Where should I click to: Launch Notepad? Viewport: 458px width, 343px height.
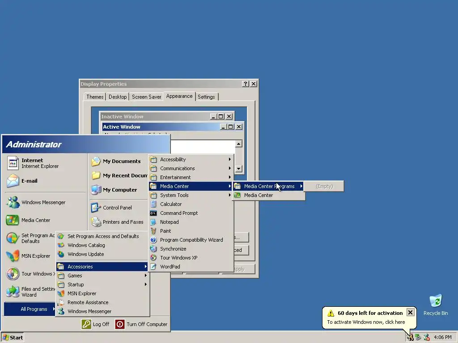(191, 222)
